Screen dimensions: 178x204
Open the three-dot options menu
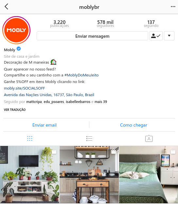[173, 7]
